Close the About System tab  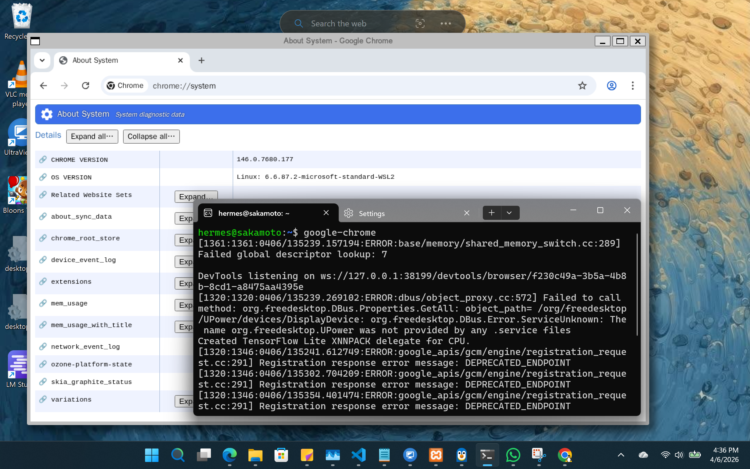180,60
